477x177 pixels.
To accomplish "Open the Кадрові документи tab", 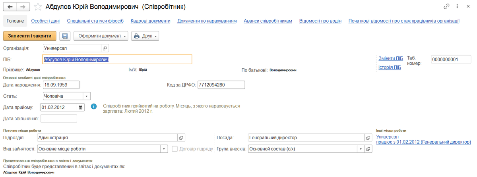I will (151, 21).
